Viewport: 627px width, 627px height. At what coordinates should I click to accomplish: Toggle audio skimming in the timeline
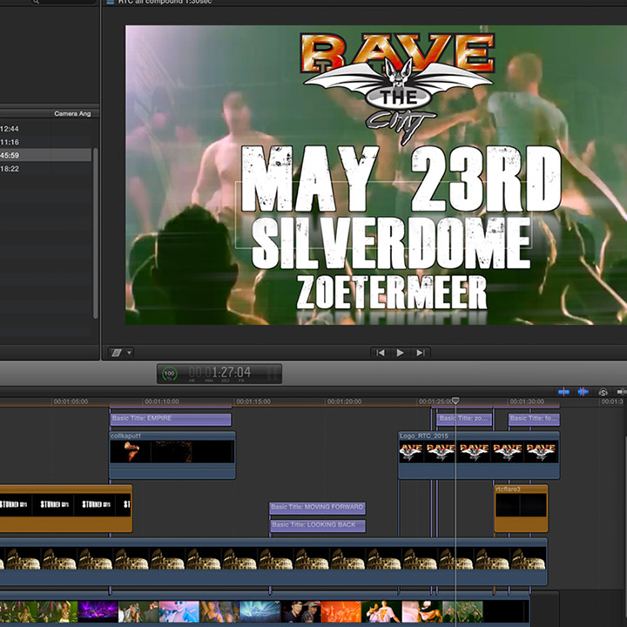pyautogui.click(x=583, y=392)
